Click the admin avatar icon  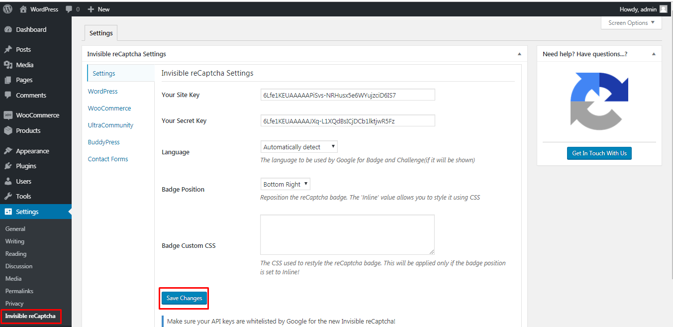(664, 9)
